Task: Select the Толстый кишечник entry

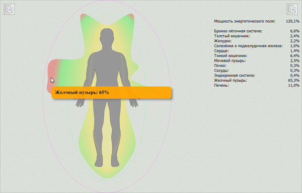Action: click(x=257, y=36)
